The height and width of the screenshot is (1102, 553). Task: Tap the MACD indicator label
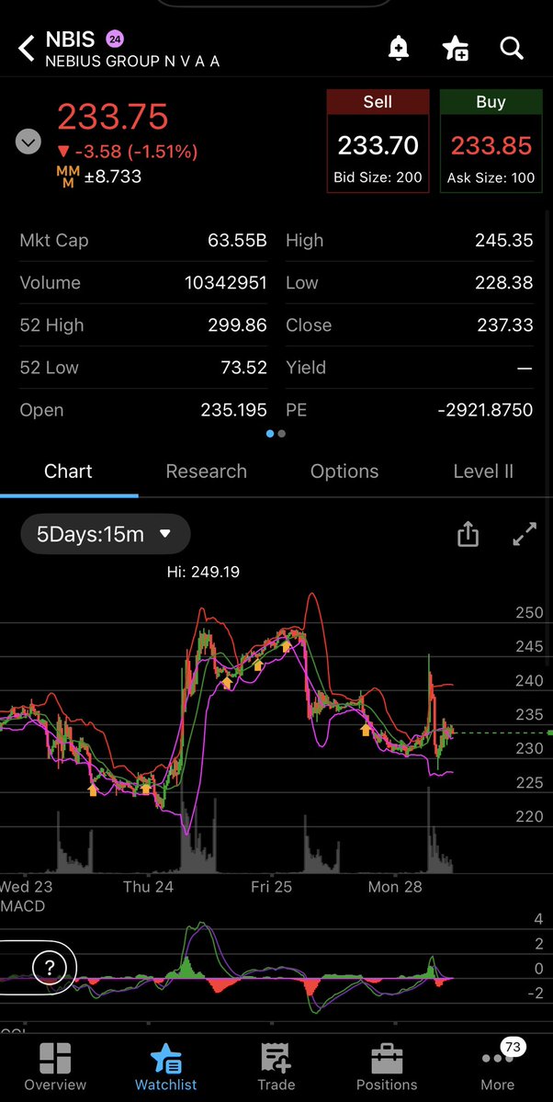point(23,906)
